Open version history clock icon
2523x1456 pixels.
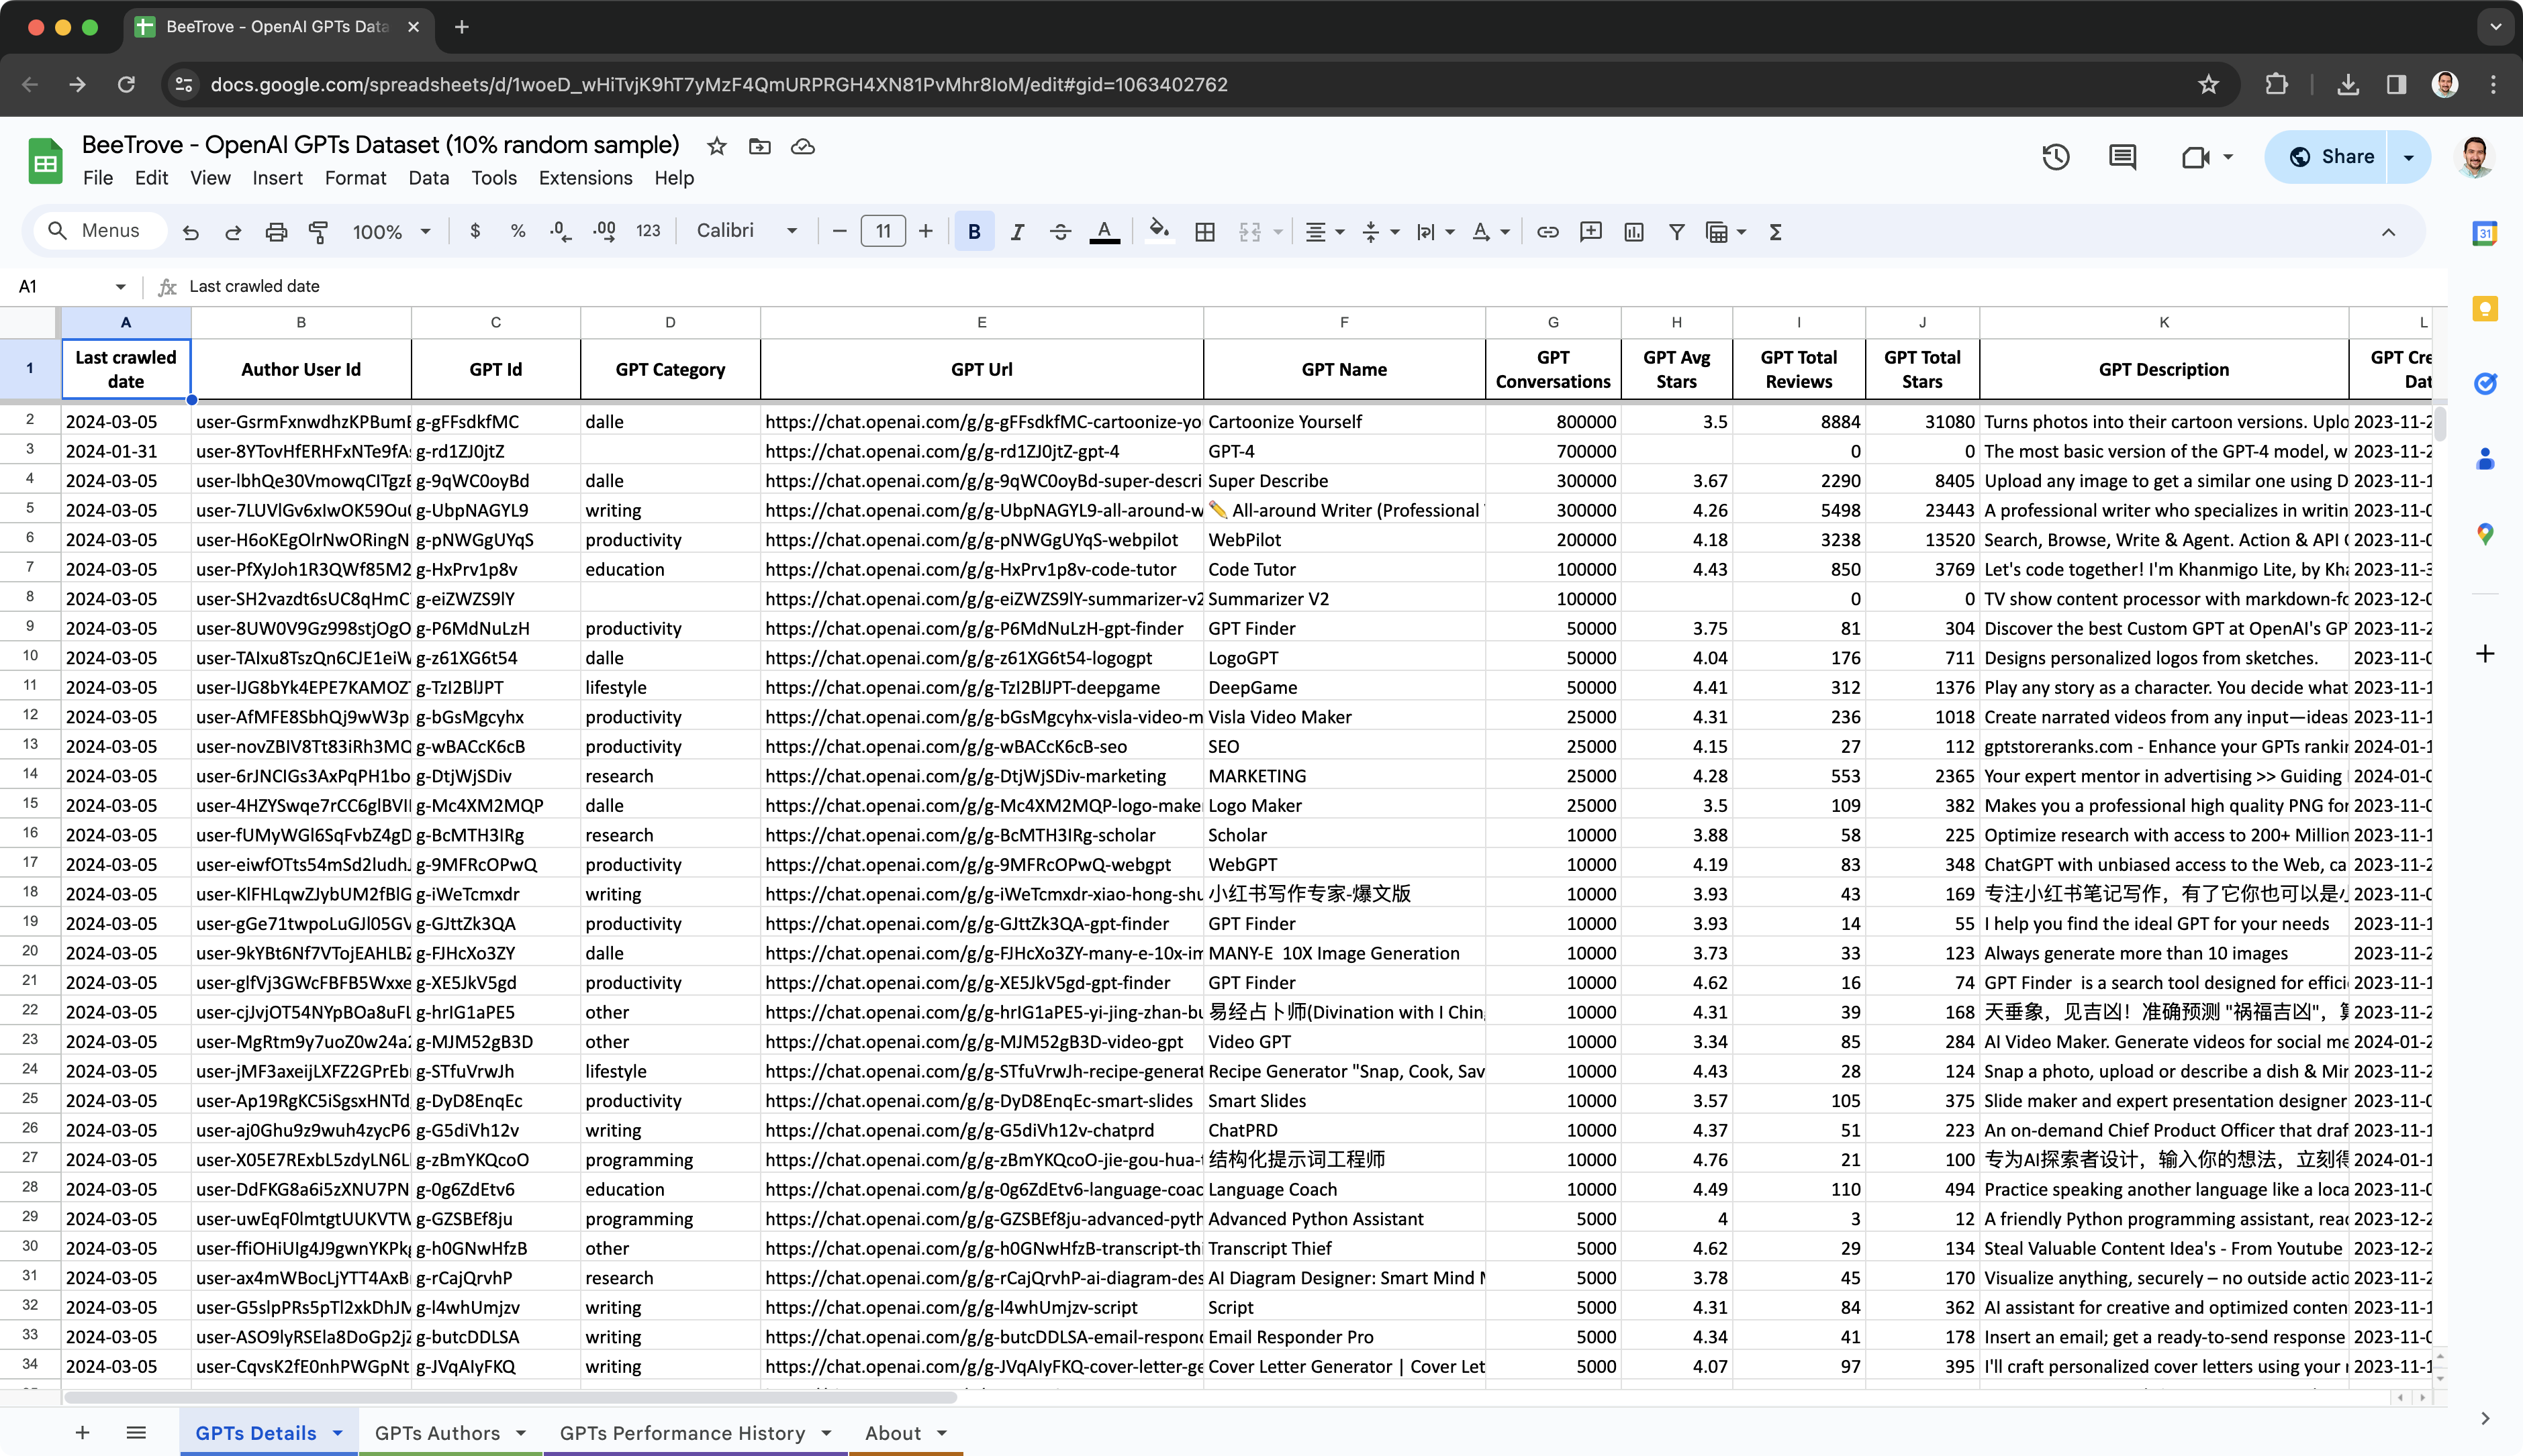pos(2055,157)
